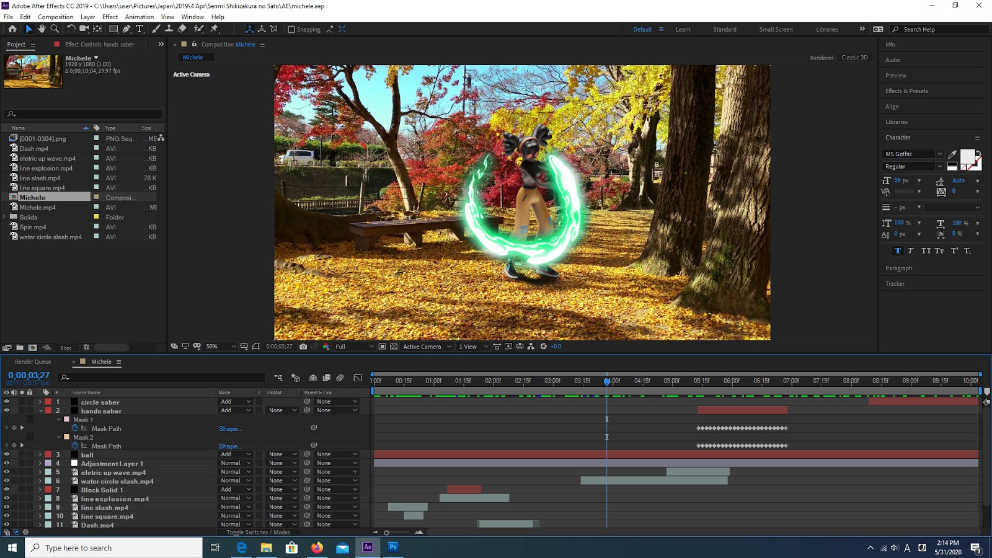Switch to the Standard workspace
The image size is (992, 558).
point(725,29)
